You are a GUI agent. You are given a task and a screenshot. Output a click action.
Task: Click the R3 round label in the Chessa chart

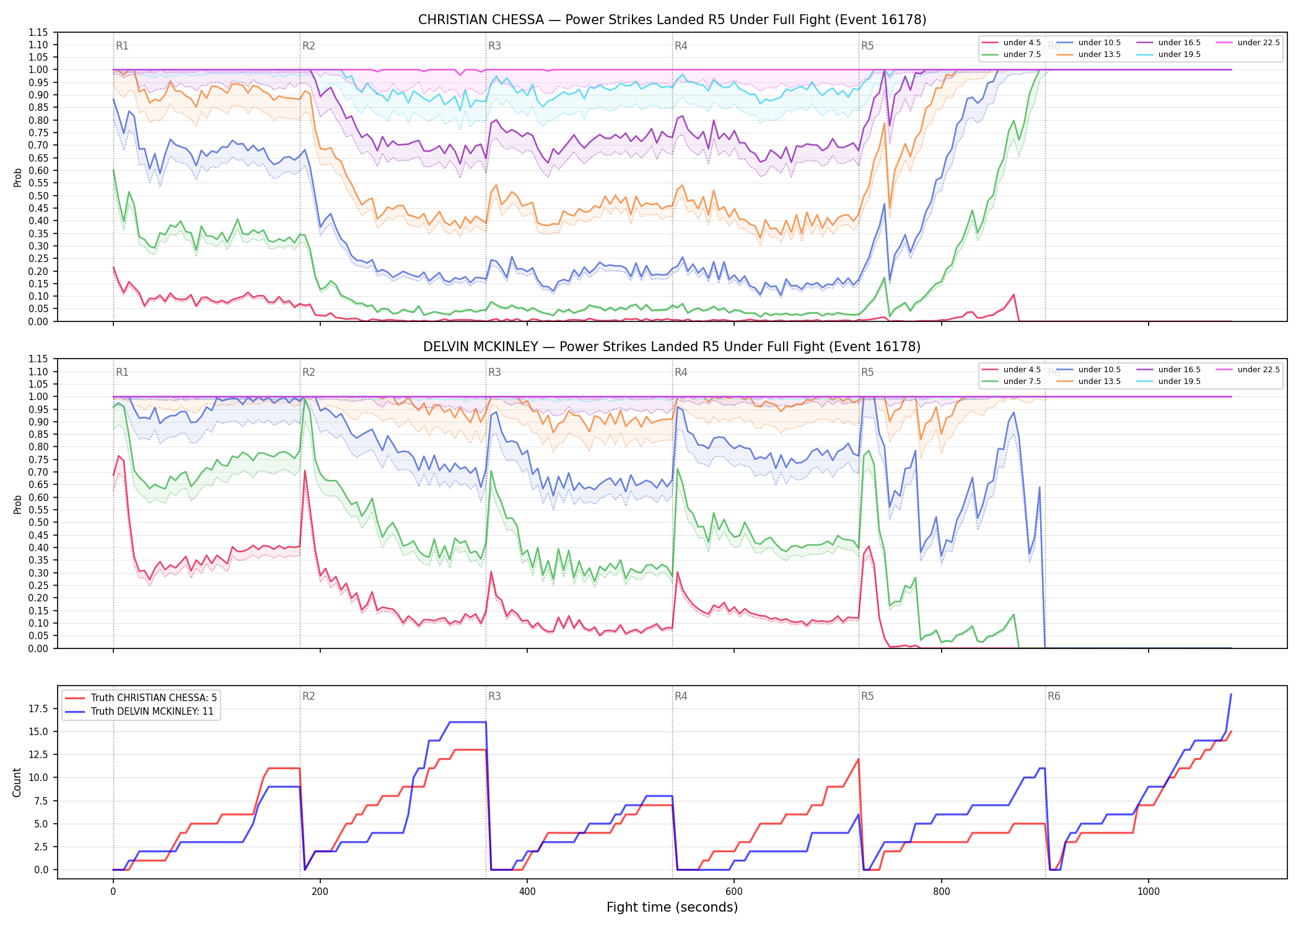pyautogui.click(x=494, y=46)
